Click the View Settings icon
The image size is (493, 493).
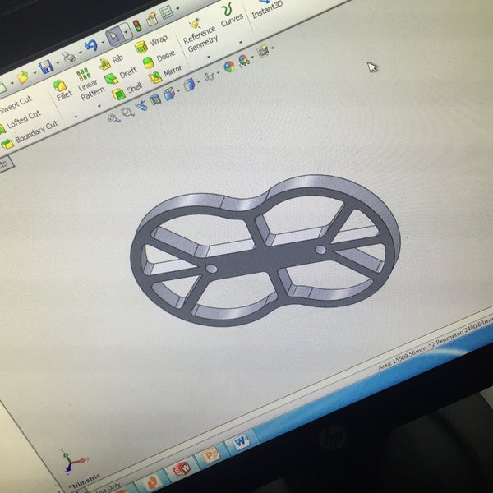pos(264,51)
